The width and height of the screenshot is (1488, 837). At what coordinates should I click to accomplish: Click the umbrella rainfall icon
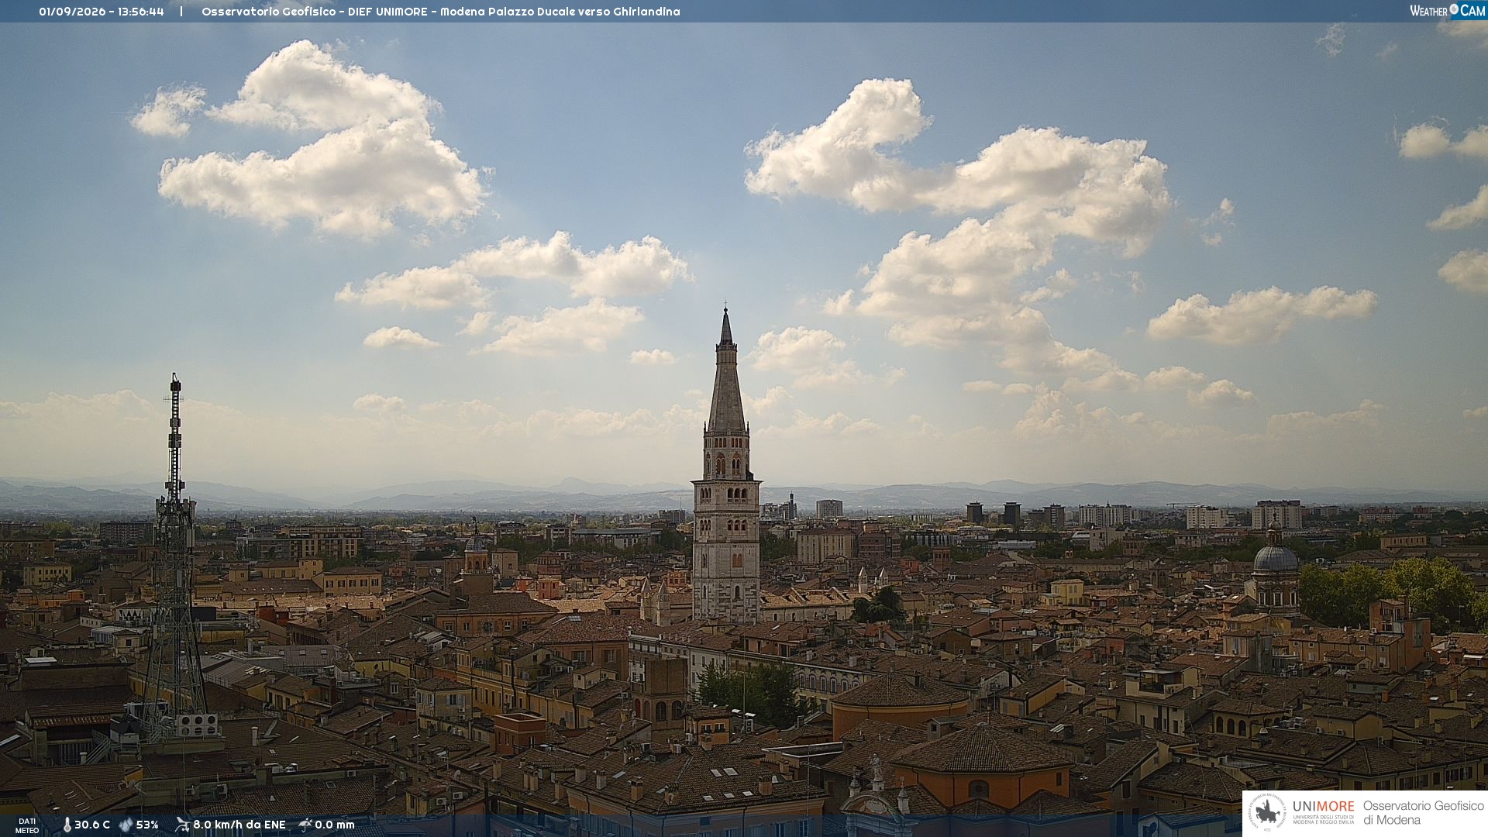coord(305,825)
